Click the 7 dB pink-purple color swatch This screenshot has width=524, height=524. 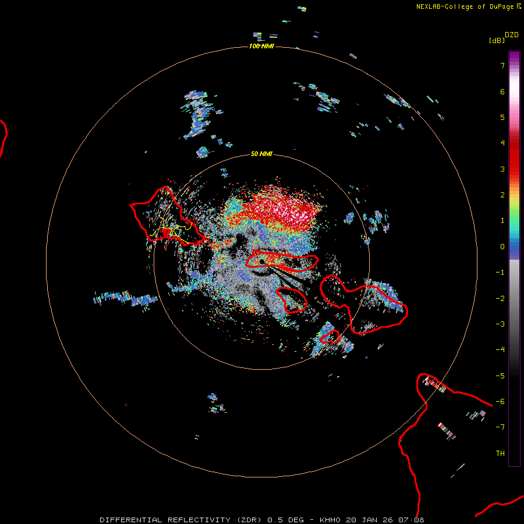514,65
